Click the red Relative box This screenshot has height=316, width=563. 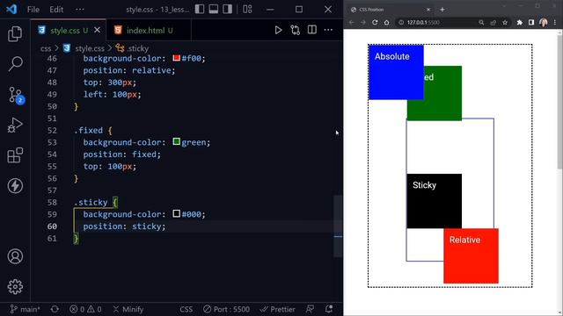pos(471,255)
